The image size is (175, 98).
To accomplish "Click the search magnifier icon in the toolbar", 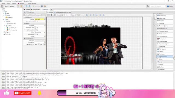I will click(x=148, y=6).
